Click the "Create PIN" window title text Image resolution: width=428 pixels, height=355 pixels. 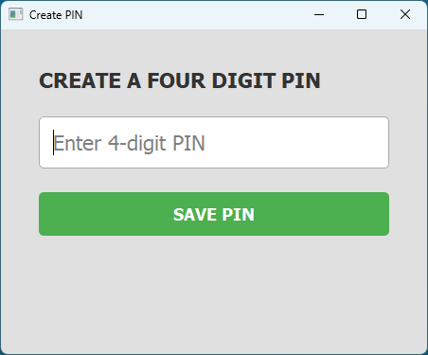pos(56,15)
